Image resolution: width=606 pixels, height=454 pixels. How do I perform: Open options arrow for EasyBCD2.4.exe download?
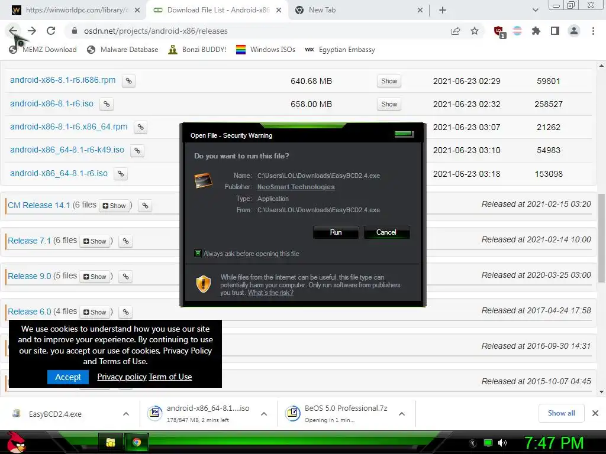(126, 414)
